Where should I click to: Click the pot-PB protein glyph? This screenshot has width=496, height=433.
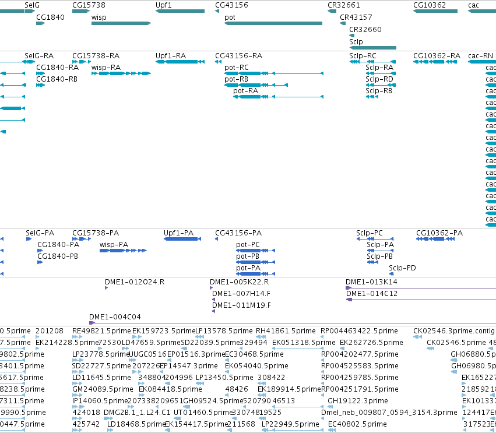pos(256,262)
